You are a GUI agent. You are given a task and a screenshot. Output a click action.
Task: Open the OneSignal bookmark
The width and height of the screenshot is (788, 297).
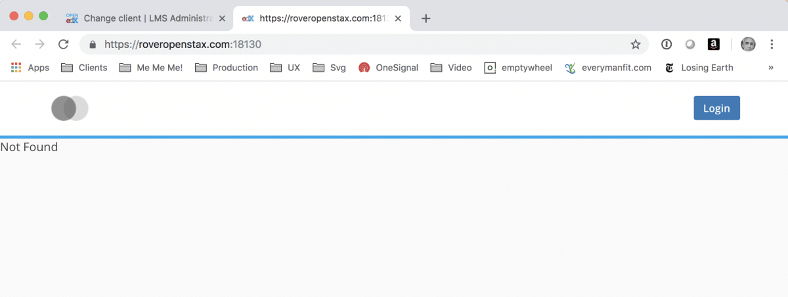point(389,67)
